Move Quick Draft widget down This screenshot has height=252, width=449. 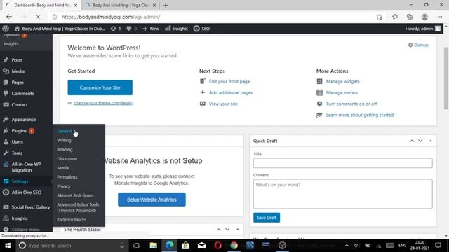[x=420, y=141]
